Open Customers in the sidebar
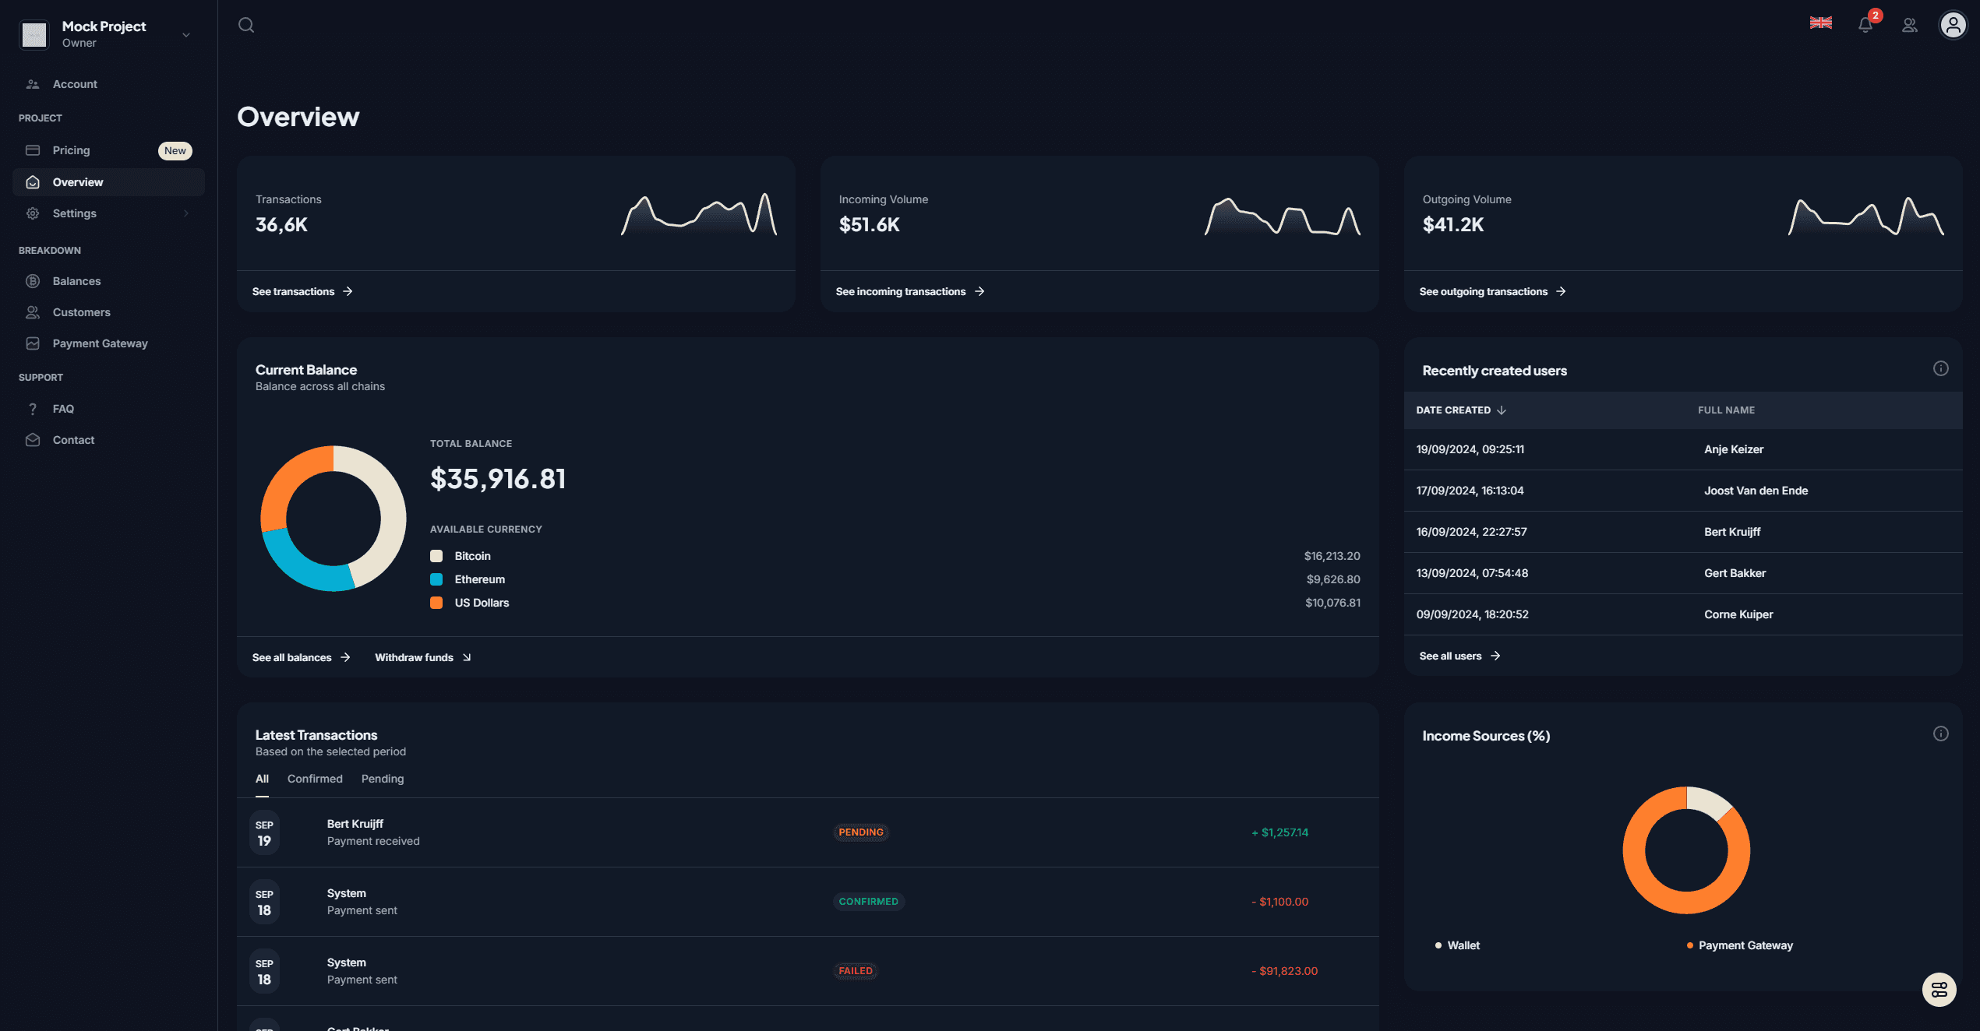The width and height of the screenshot is (1980, 1031). [108, 312]
